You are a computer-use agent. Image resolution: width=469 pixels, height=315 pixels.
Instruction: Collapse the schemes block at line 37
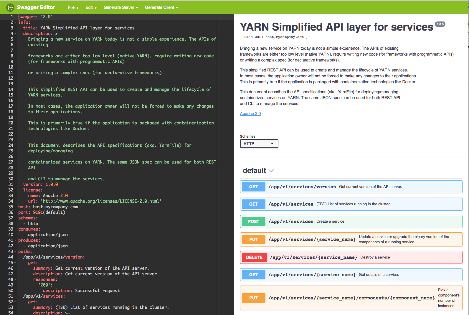click(x=15, y=218)
